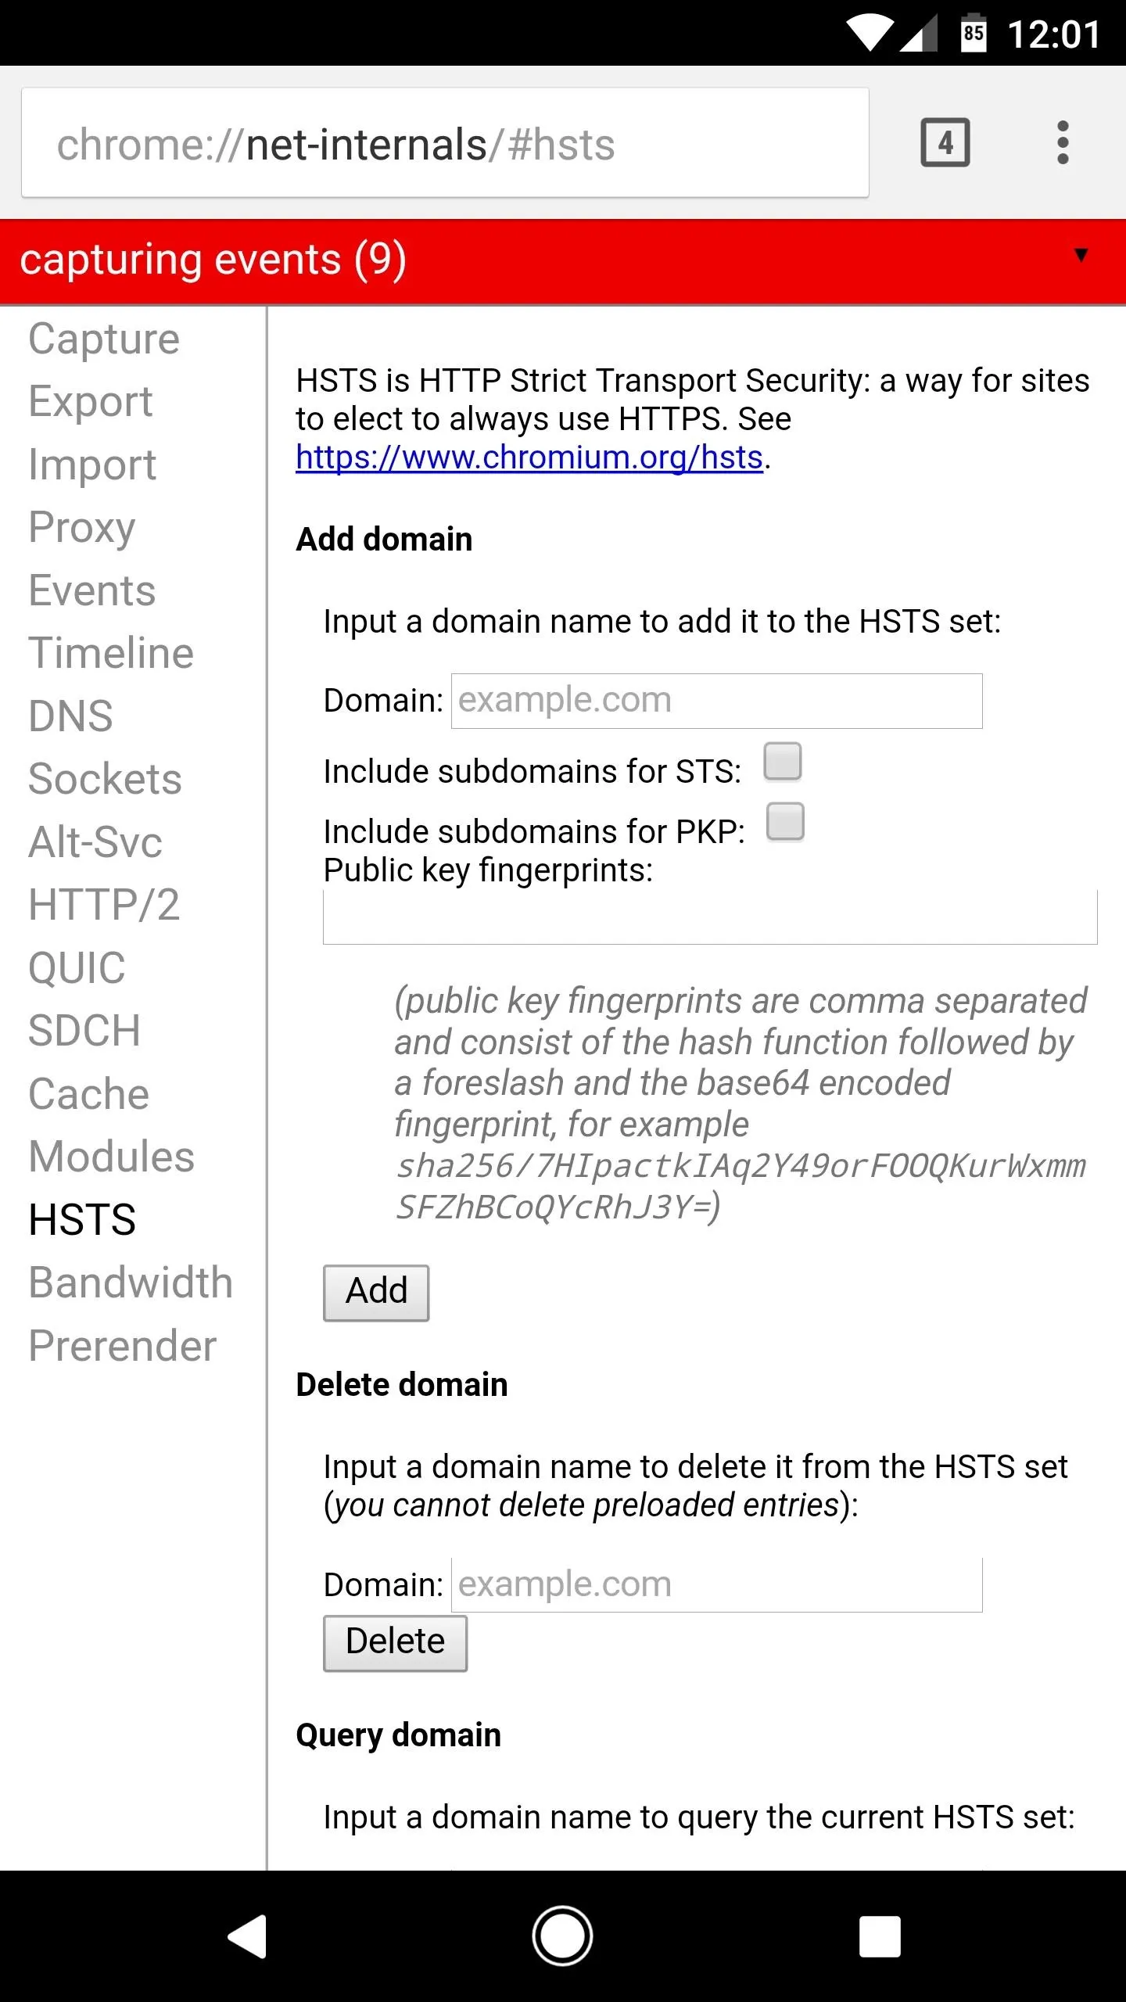Focus the Add domain name field
Screen dimensions: 1126x2002
pyautogui.click(x=716, y=701)
